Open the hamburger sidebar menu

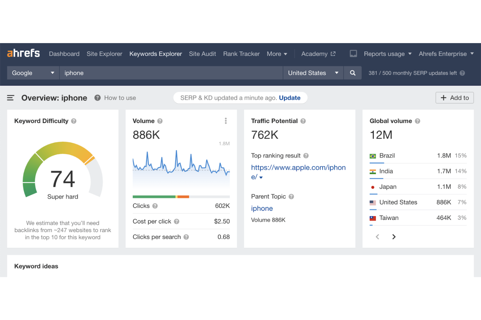[x=10, y=98]
